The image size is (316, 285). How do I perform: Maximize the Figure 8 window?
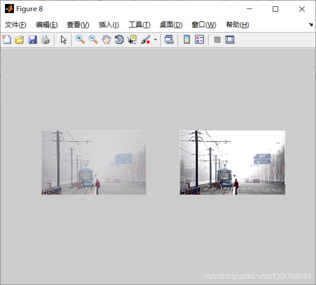coord(275,9)
